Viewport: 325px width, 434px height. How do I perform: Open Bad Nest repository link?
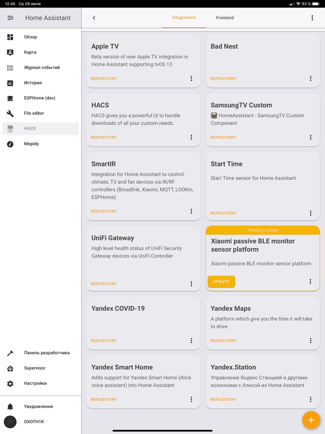coord(223,79)
